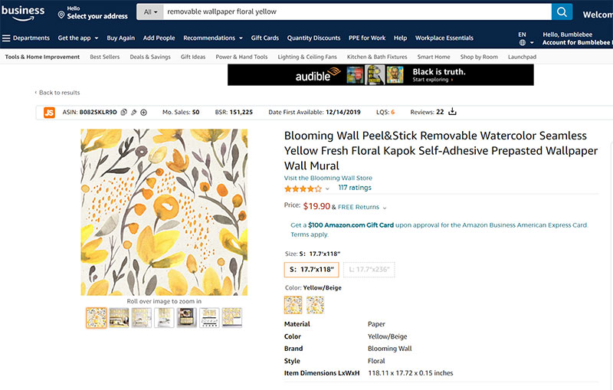The height and width of the screenshot is (390, 613).
Task: Expand the star ratings breakdown arrow
Action: click(x=328, y=188)
